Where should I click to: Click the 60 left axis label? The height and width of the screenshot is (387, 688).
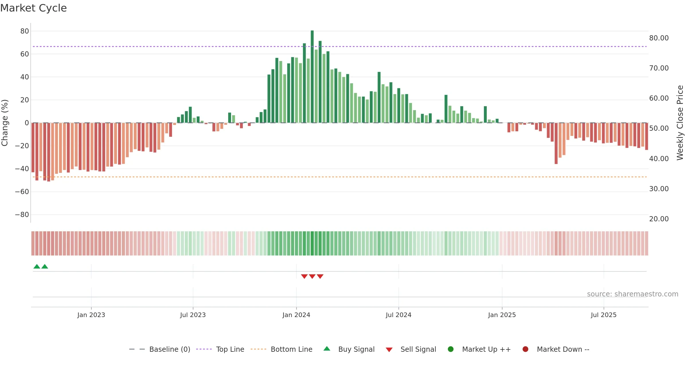click(25, 54)
